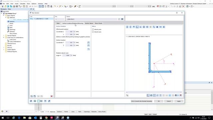The height and width of the screenshot is (120, 213).
Task: Click horizontal scrollbar under section preview
Action: [154, 92]
